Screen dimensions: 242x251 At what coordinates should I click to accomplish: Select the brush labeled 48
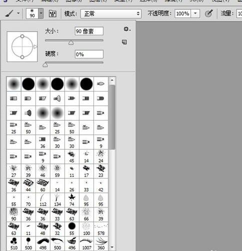point(42,229)
